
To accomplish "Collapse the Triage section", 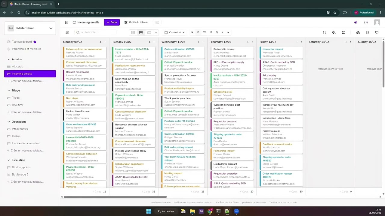I will pos(8,91).
